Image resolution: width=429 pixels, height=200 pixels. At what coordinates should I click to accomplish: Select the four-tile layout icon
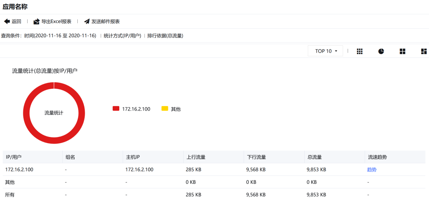tap(402, 51)
